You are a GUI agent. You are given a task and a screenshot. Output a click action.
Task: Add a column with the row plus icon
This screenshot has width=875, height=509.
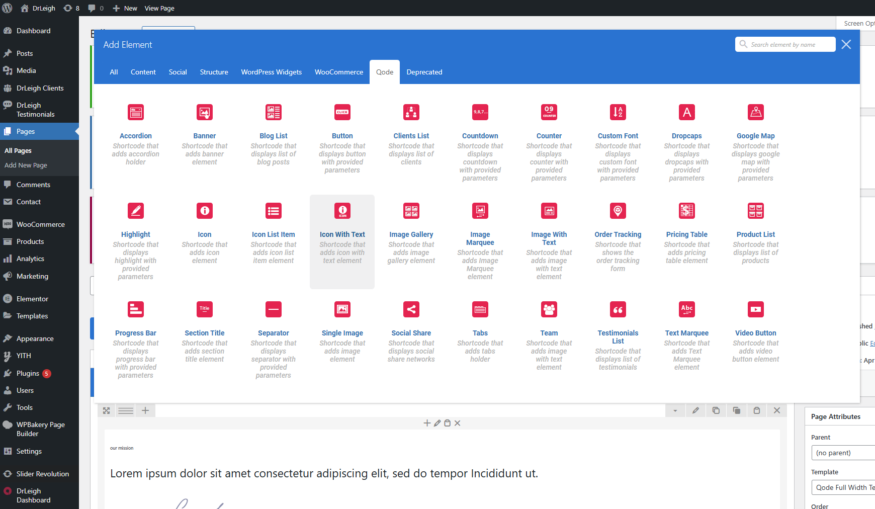pyautogui.click(x=145, y=410)
